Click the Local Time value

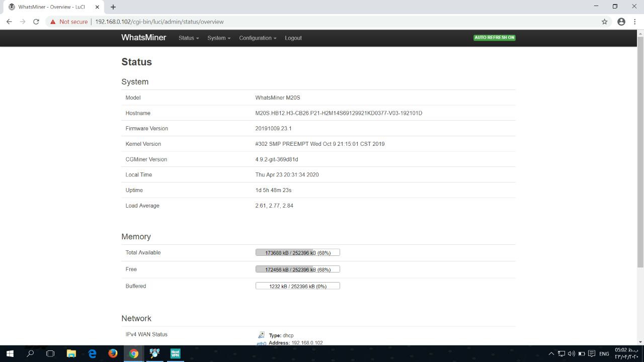click(287, 175)
